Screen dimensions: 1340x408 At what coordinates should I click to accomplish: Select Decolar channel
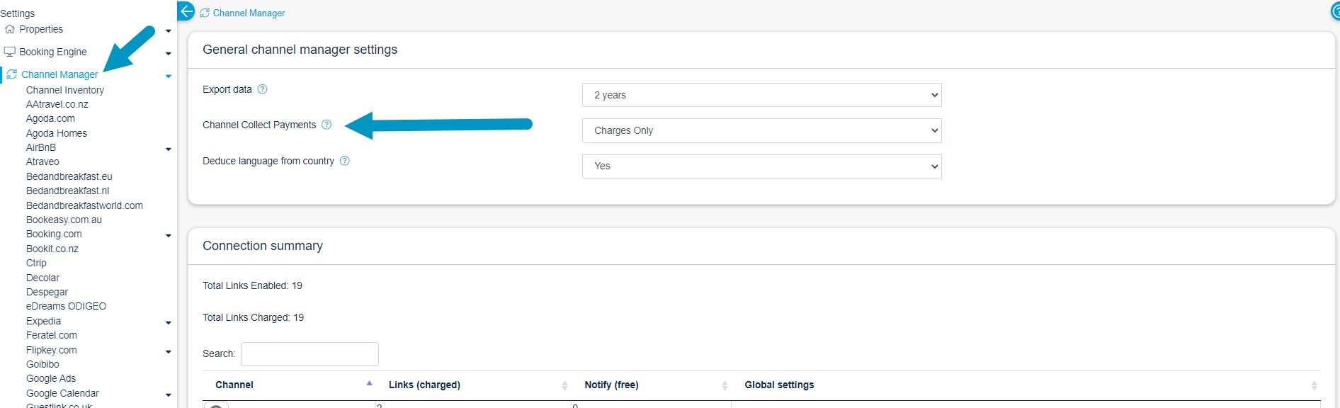42,278
